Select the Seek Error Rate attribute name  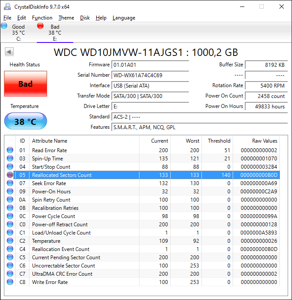[49, 183]
